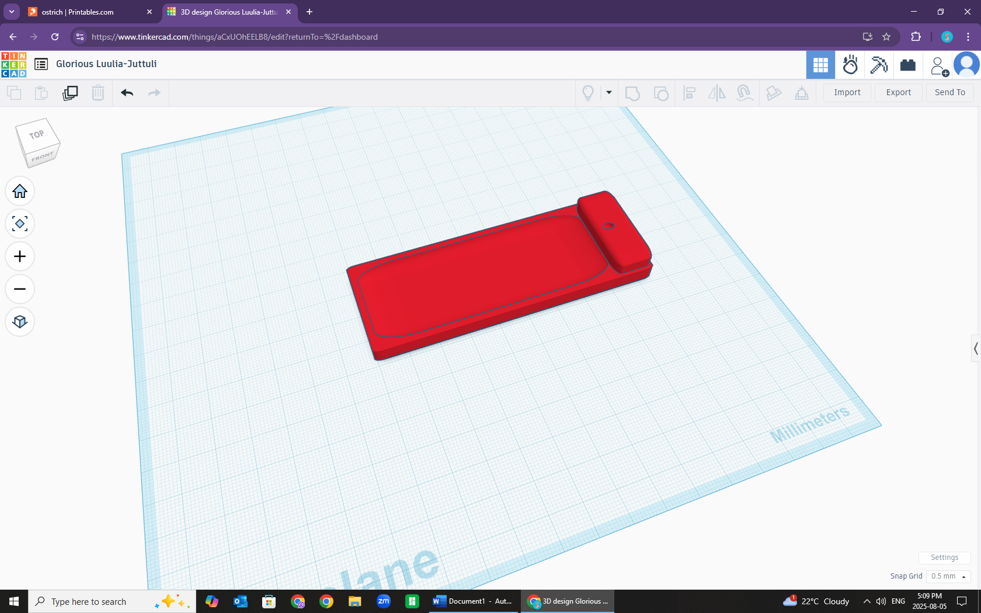Viewport: 981px width, 613px height.
Task: Toggle the Show all lightbulb icon
Action: pos(588,93)
